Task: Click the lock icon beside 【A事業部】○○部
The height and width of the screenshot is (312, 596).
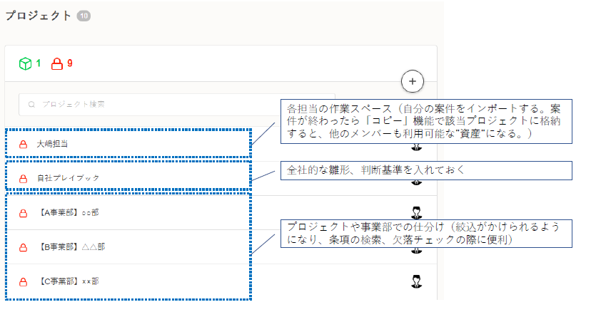Action: pos(23,212)
